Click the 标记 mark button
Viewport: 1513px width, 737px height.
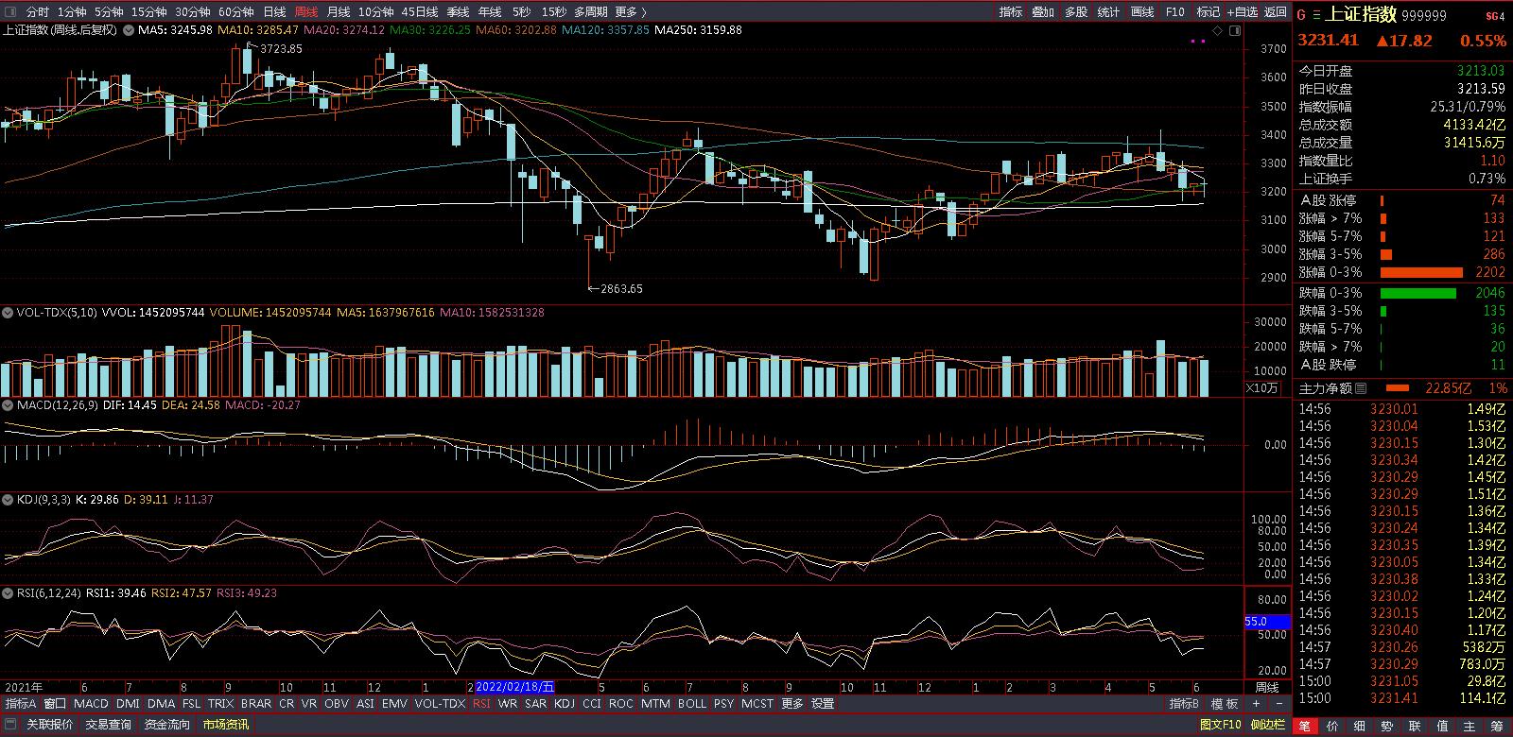pyautogui.click(x=1208, y=12)
